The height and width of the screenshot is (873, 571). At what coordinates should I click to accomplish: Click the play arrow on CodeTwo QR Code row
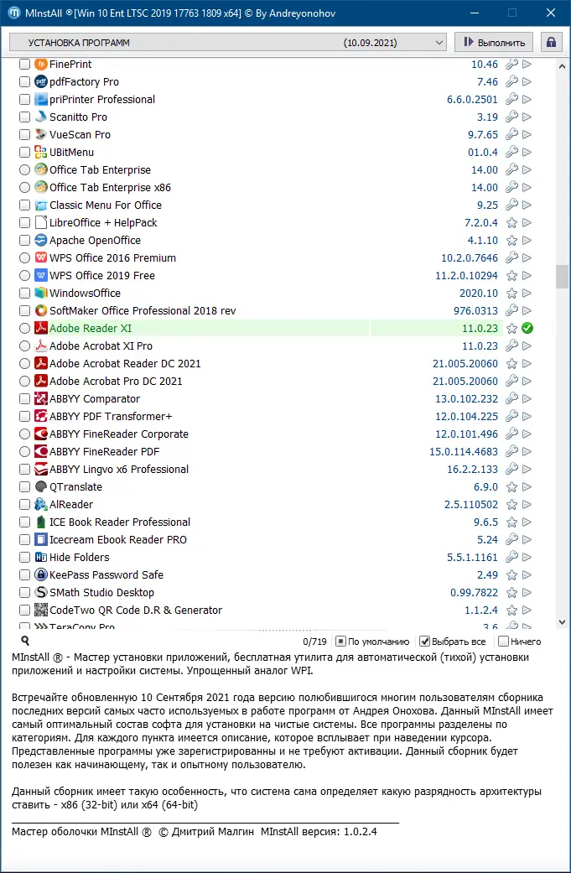pyautogui.click(x=527, y=611)
